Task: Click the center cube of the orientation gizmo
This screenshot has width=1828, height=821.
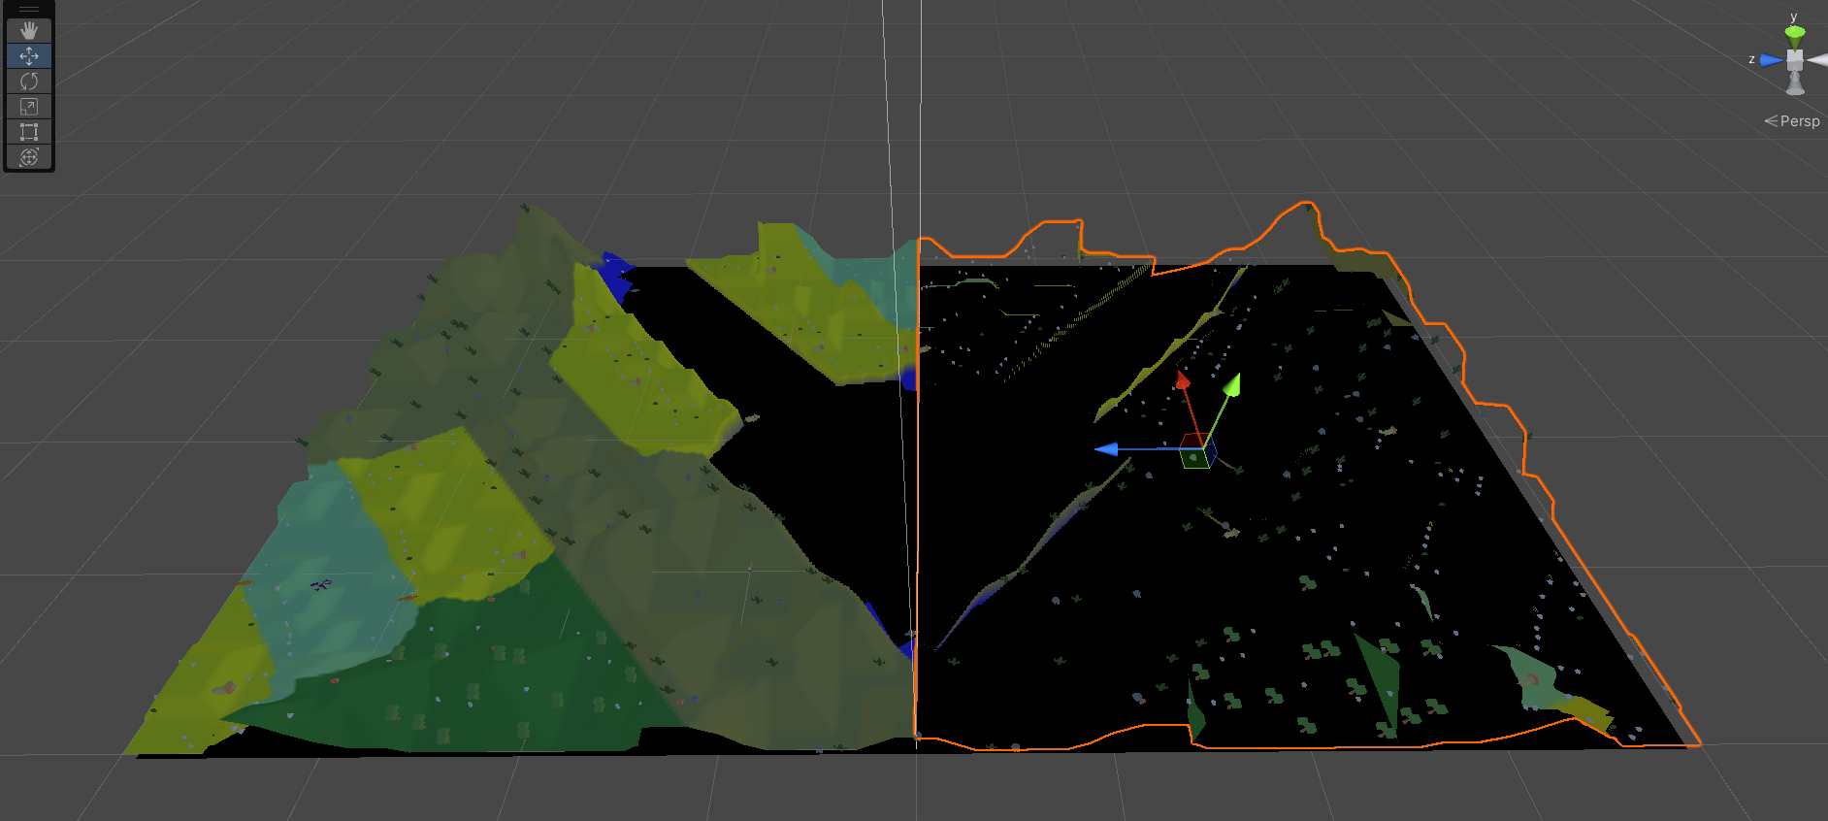Action: [x=1795, y=60]
